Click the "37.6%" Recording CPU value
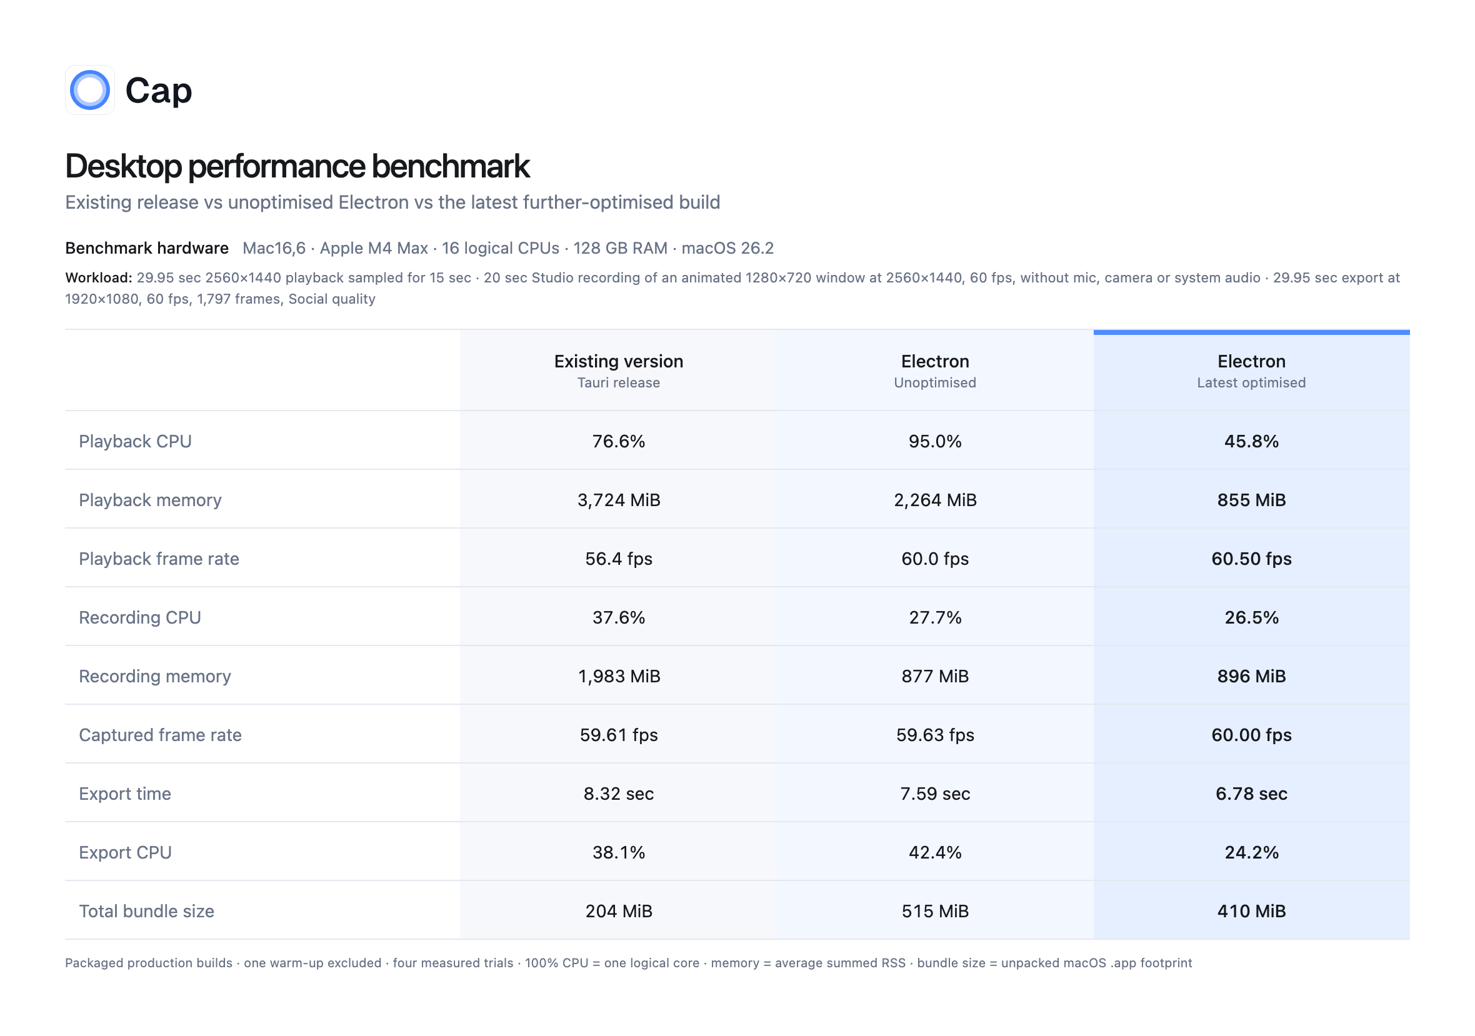Image resolution: width=1475 pixels, height=1036 pixels. [619, 618]
